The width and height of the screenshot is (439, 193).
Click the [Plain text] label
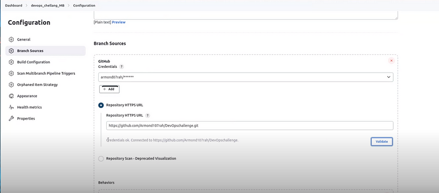102,22
